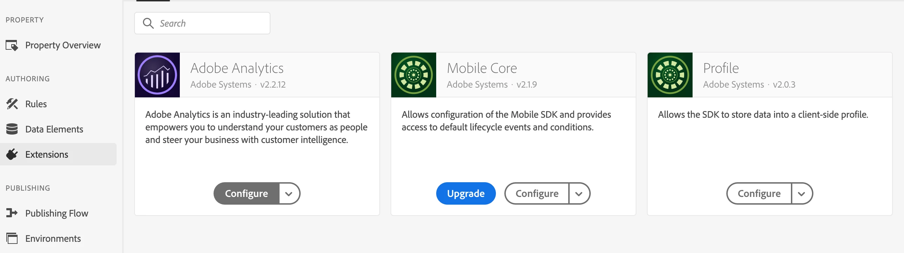Click the Adobe Analytics extension logo
This screenshot has width=904, height=253.
(157, 75)
